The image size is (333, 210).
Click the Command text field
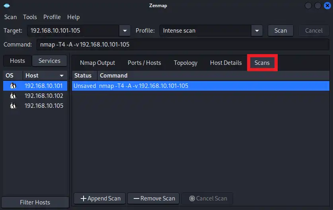pos(183,45)
